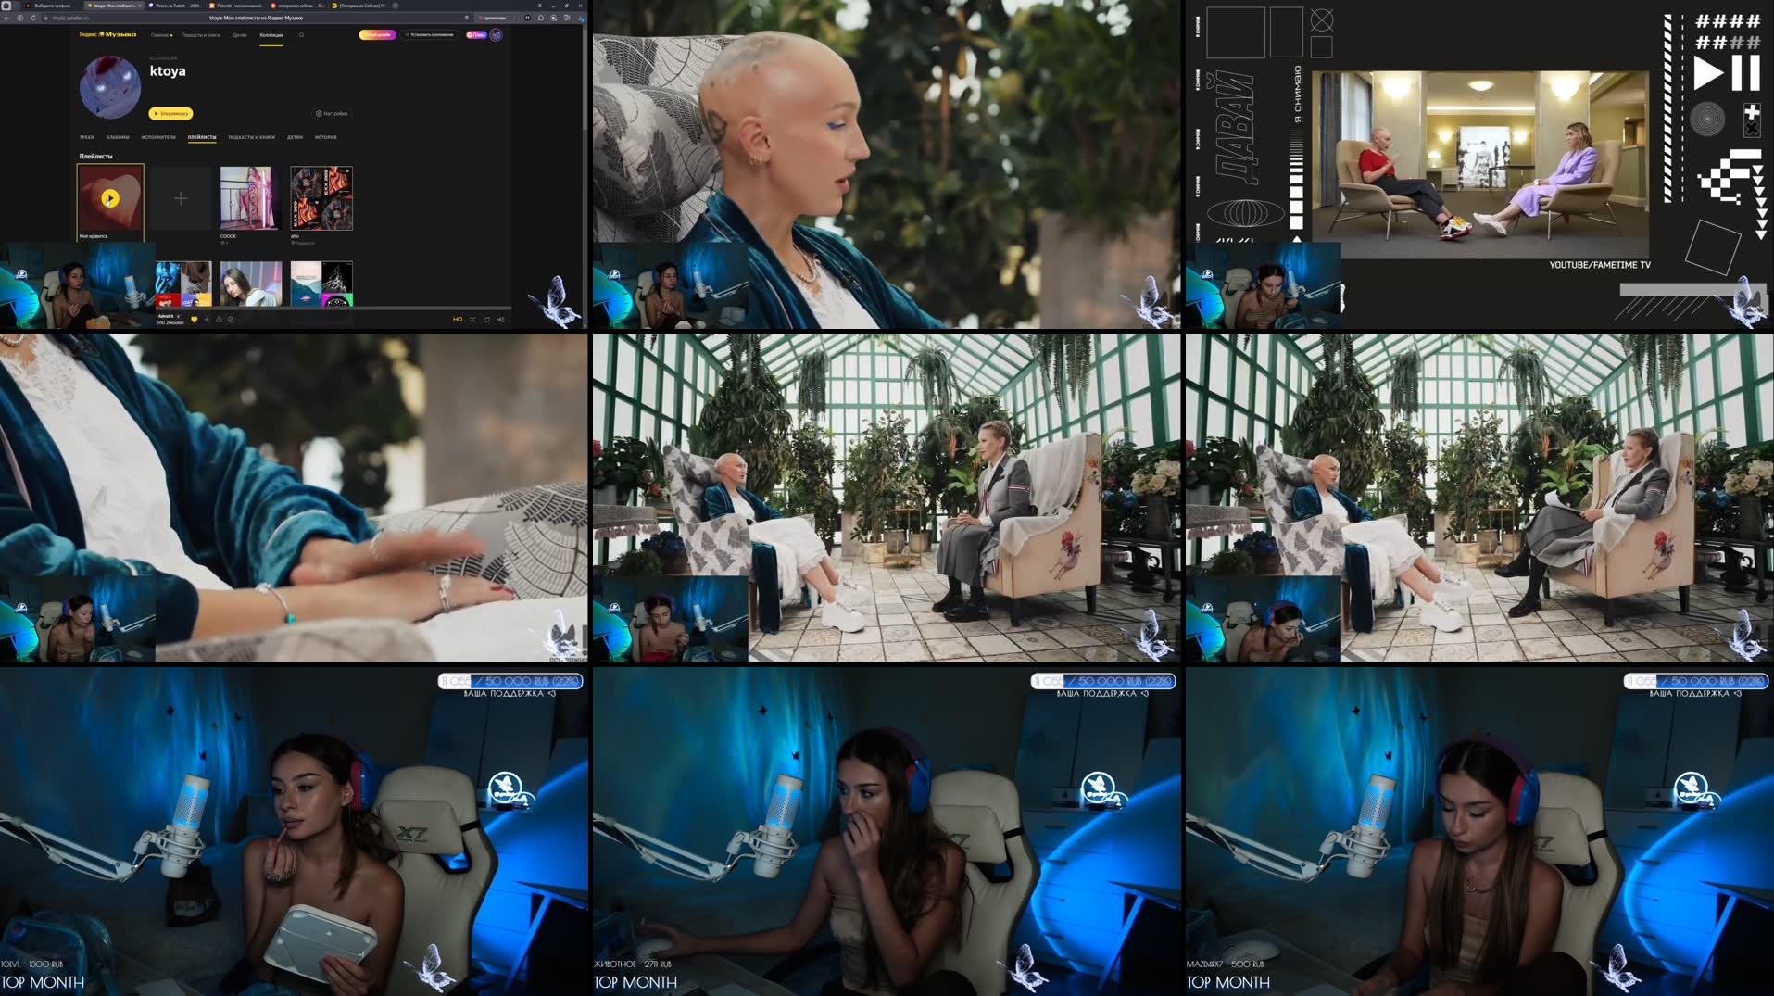
Task: Switch to the [Осторожно Собчак] browser tab
Action: coord(359,6)
